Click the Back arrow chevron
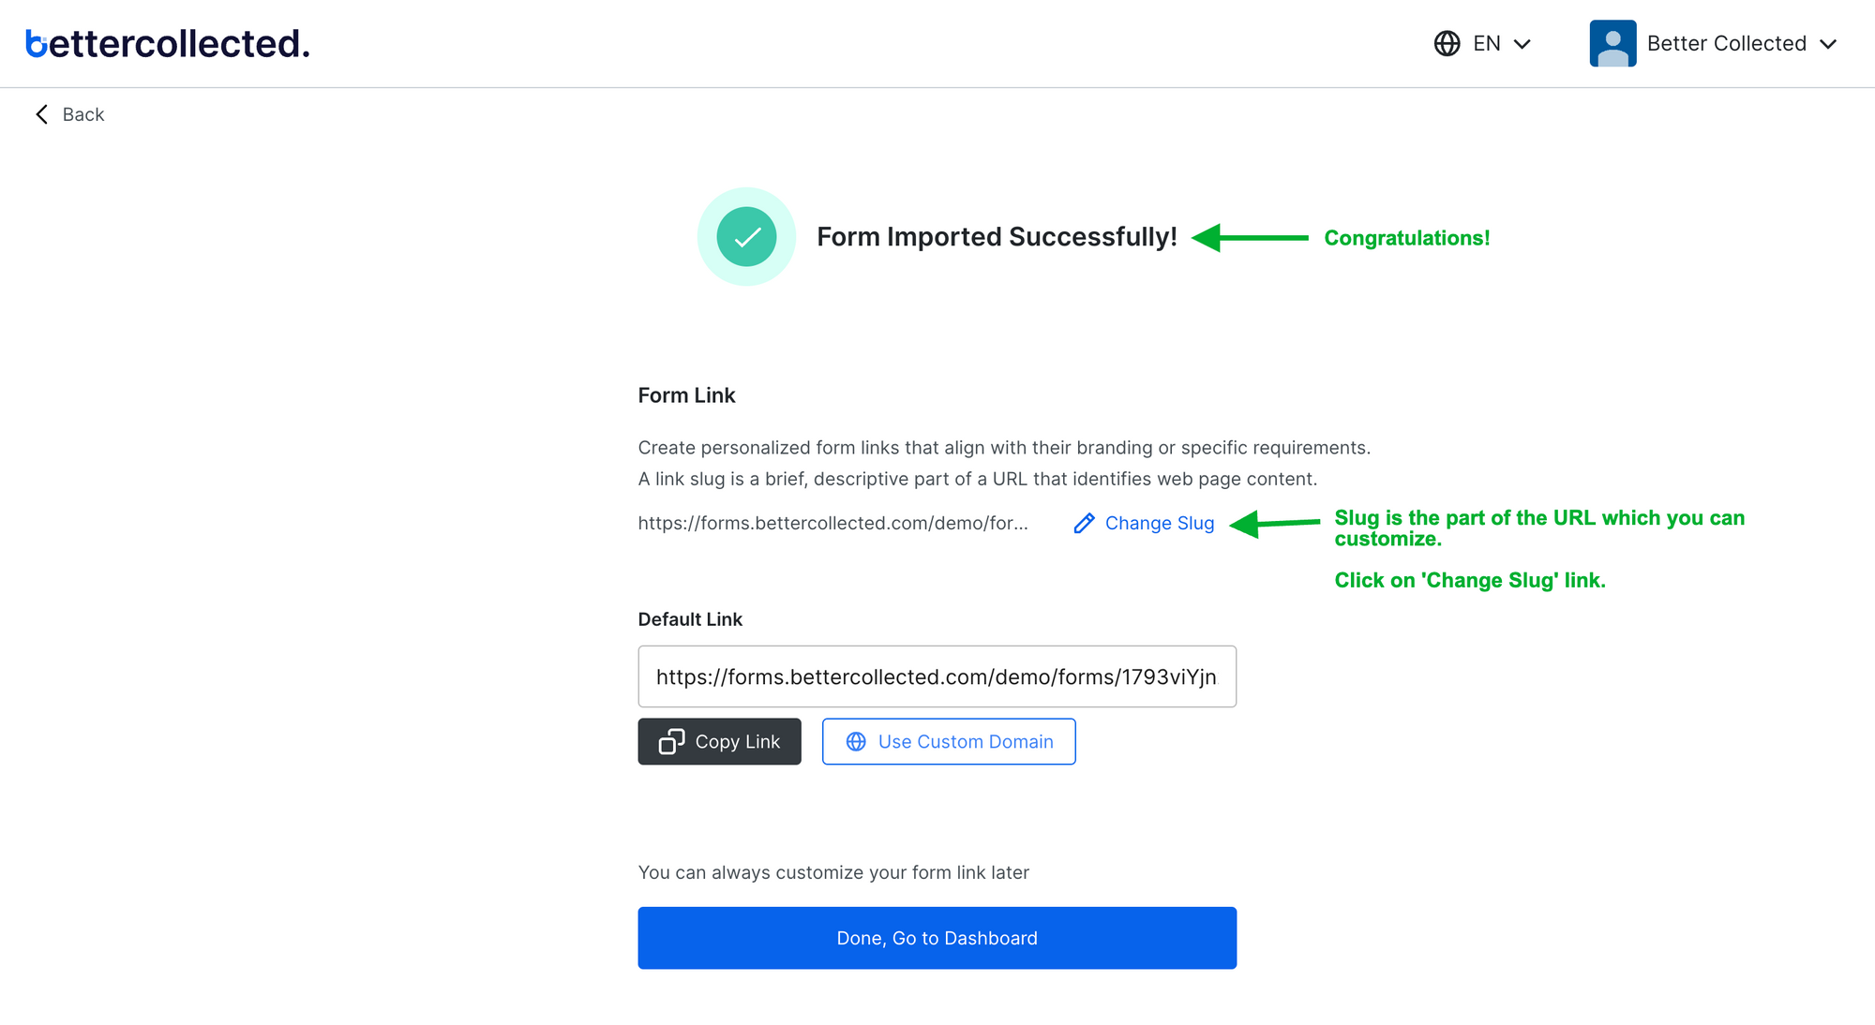The image size is (1875, 1025). [41, 114]
